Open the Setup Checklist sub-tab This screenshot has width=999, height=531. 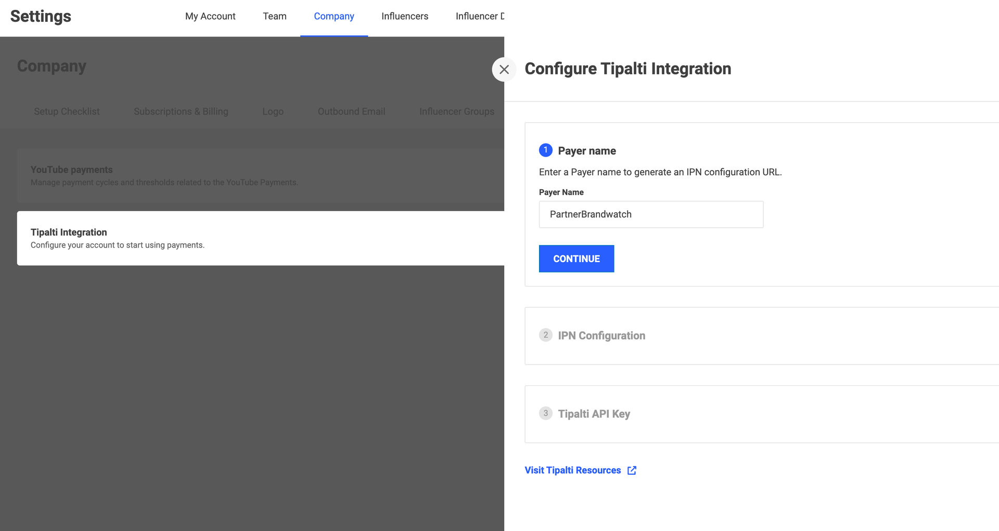(67, 111)
